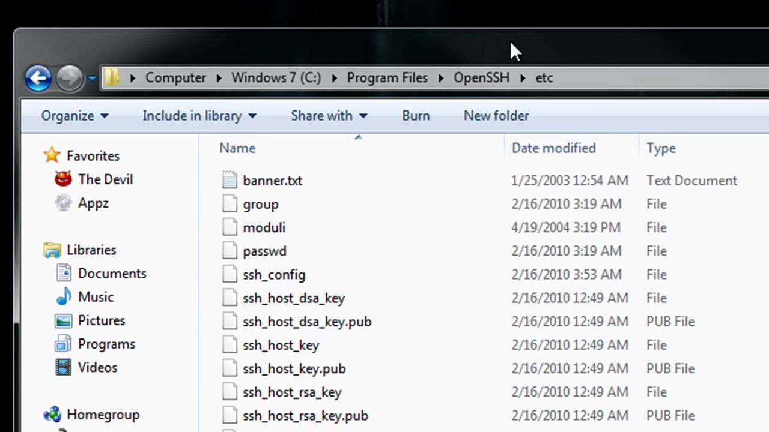Image resolution: width=769 pixels, height=432 pixels.
Task: Select Windows 7 (C:) in breadcrumb
Action: 276,77
